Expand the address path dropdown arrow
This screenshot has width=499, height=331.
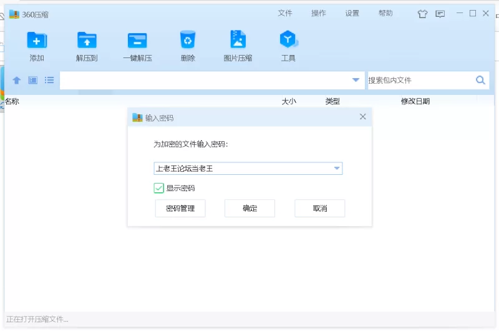tap(356, 80)
